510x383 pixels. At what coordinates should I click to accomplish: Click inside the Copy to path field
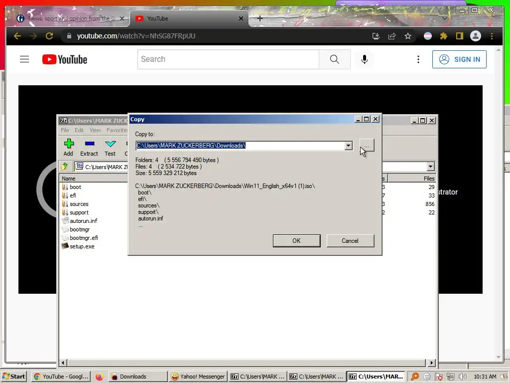(x=240, y=146)
